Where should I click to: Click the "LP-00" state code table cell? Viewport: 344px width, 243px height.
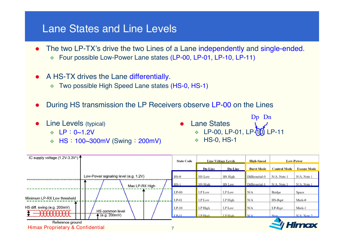[x=178, y=192]
